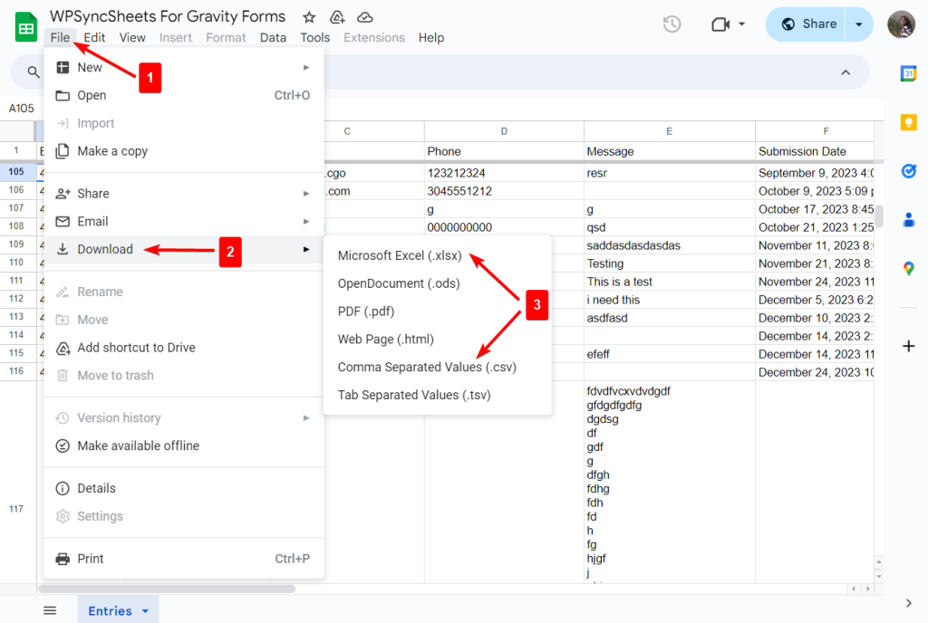Open the File menu

point(60,37)
